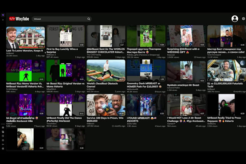The image size is (246, 164).
Task: Click title 'MrBeast Rizz Meme Version Vs.'
Action: [25, 85]
